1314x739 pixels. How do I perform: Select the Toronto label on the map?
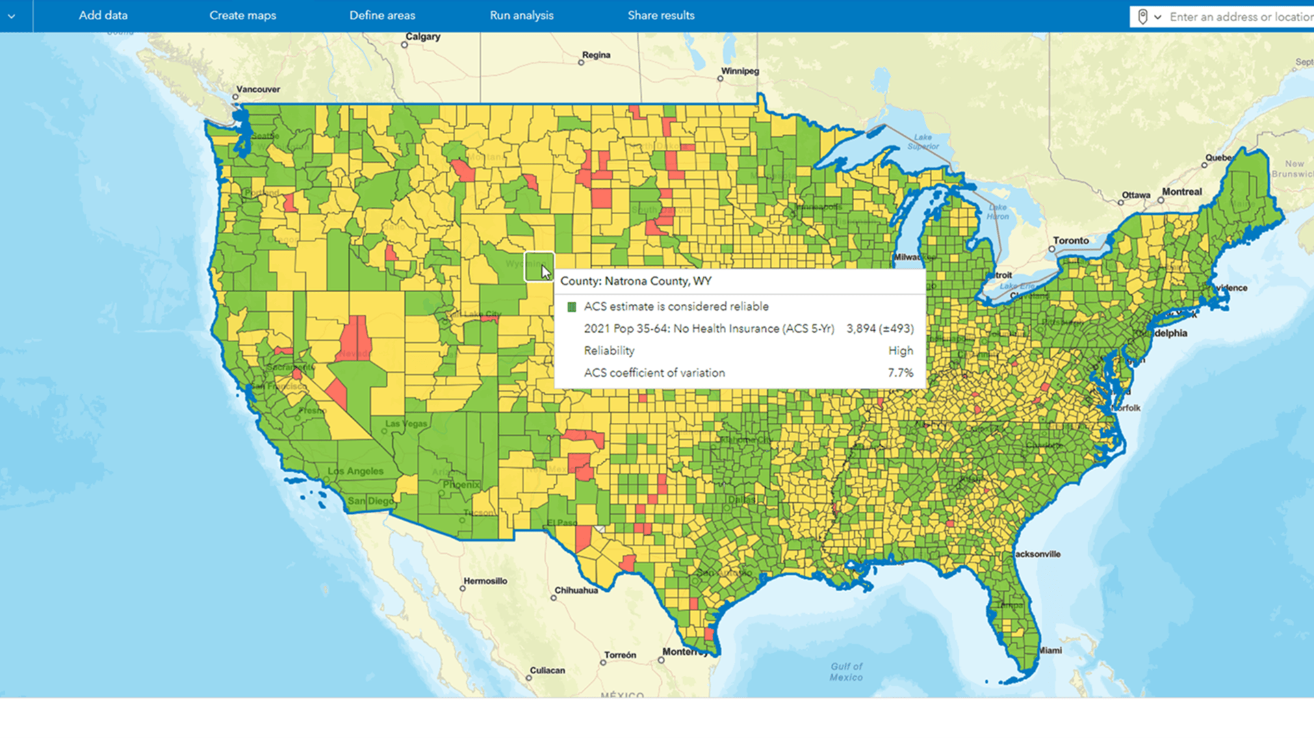[1070, 240]
